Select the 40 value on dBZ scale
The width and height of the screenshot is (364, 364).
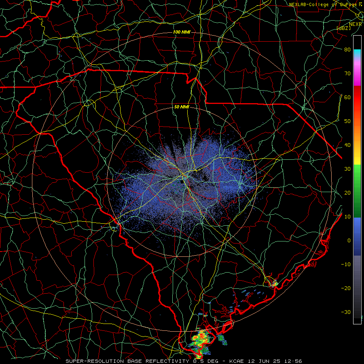(x=347, y=145)
